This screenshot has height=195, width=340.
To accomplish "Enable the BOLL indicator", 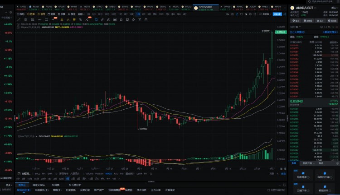I will point(37,174).
